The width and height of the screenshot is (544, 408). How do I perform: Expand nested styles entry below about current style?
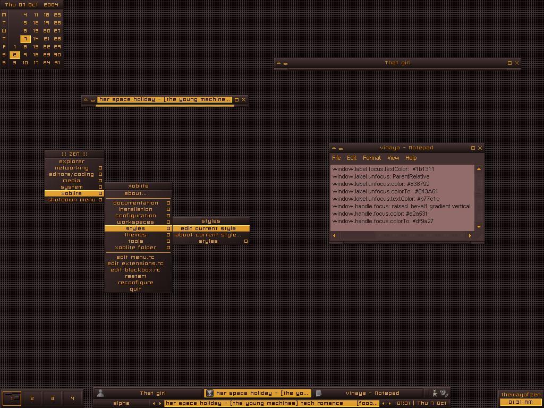(211, 241)
